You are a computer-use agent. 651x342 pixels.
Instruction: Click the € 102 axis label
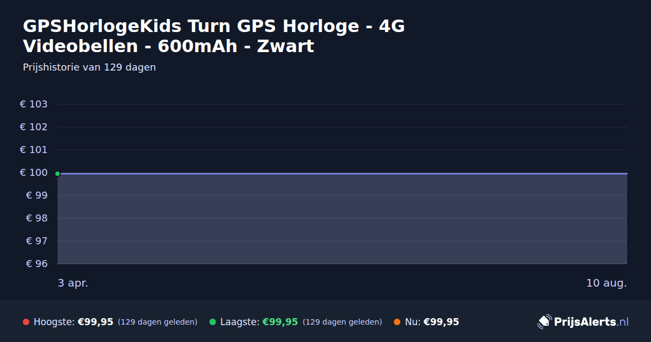coord(34,127)
